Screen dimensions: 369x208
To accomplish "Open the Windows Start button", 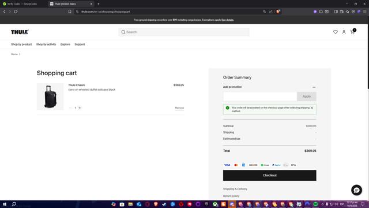I will click(5, 204).
